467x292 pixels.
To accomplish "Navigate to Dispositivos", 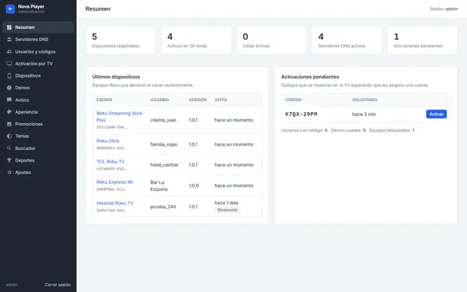I will click(38, 76).
